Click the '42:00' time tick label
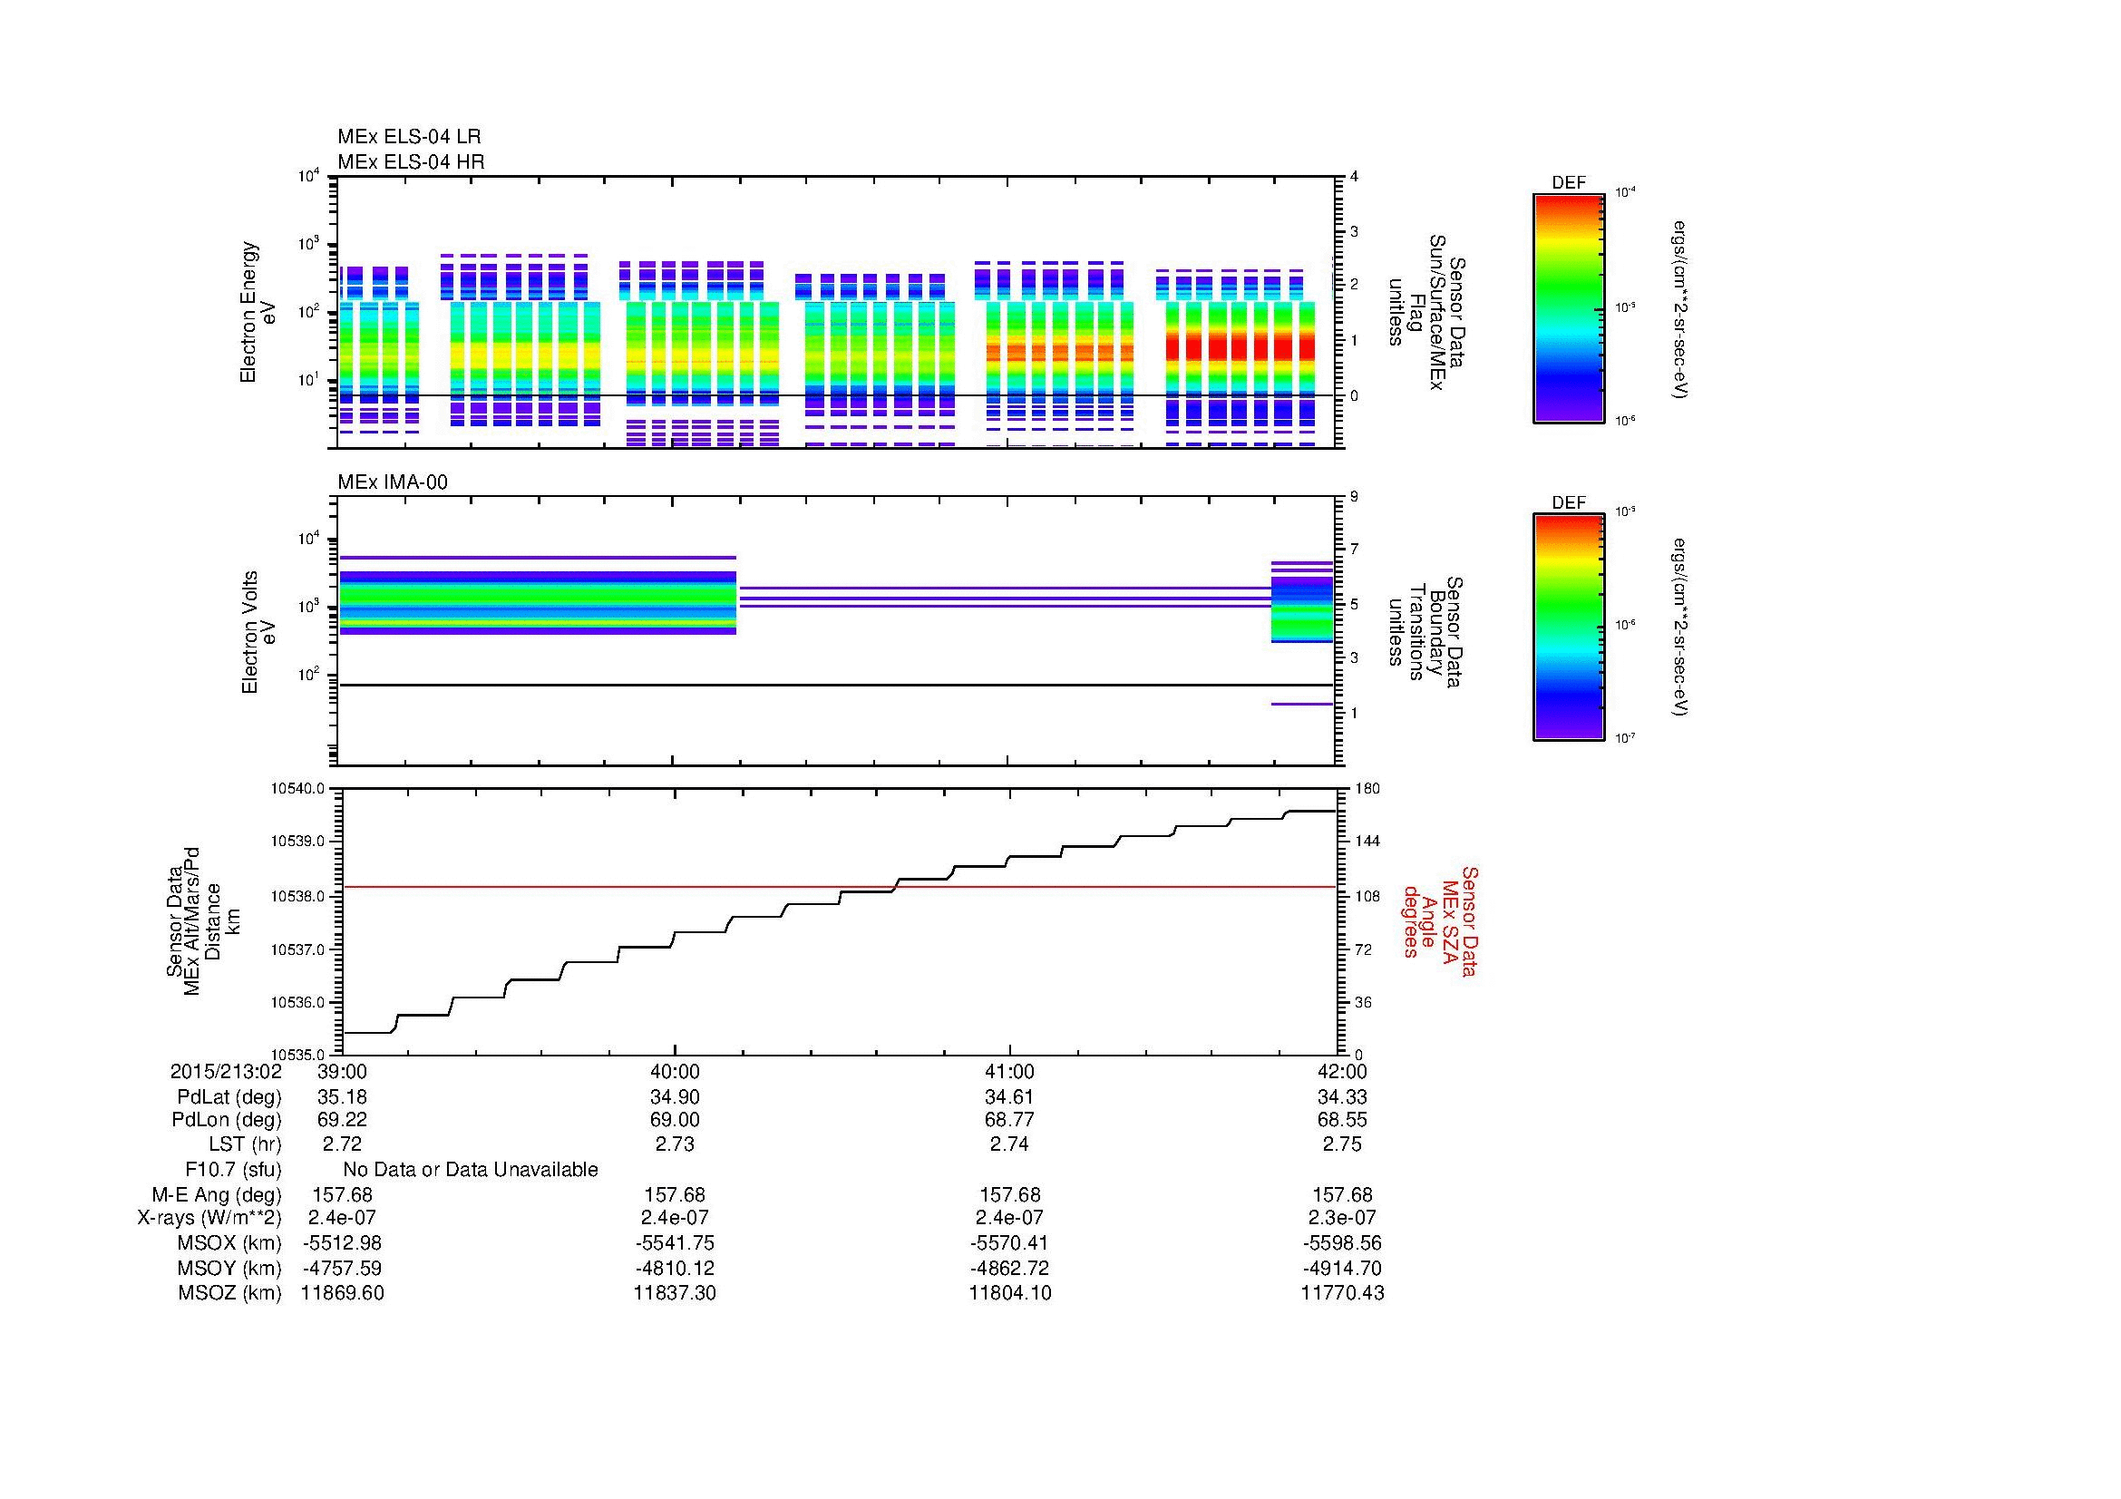The width and height of the screenshot is (2121, 1499). coord(1342,1071)
